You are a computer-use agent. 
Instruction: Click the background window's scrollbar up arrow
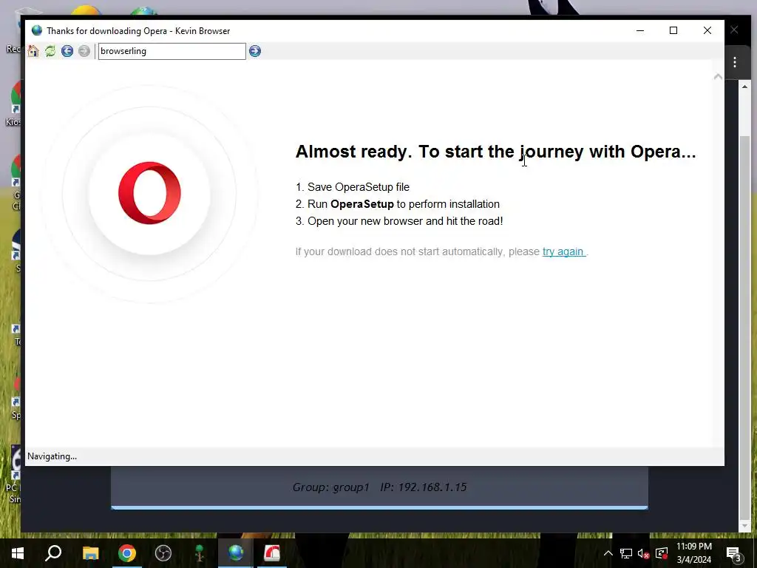pyautogui.click(x=744, y=87)
